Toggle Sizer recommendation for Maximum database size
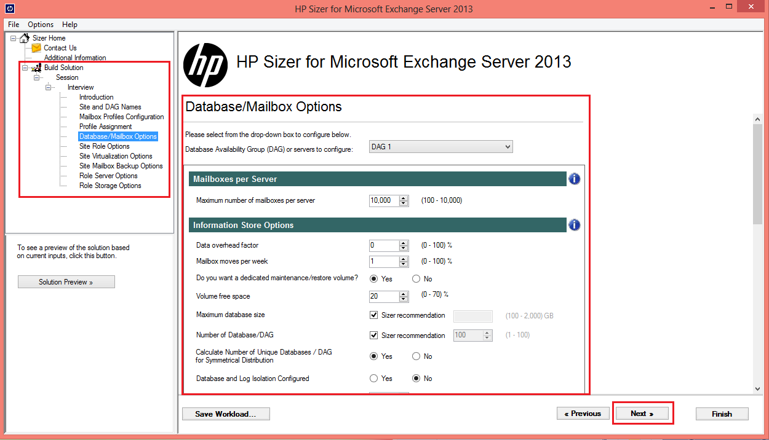769x440 pixels. [373, 315]
